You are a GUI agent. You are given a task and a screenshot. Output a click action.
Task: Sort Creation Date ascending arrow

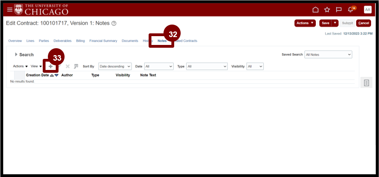click(x=52, y=75)
